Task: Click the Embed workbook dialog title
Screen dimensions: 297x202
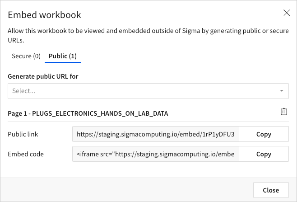Action: [x=45, y=15]
